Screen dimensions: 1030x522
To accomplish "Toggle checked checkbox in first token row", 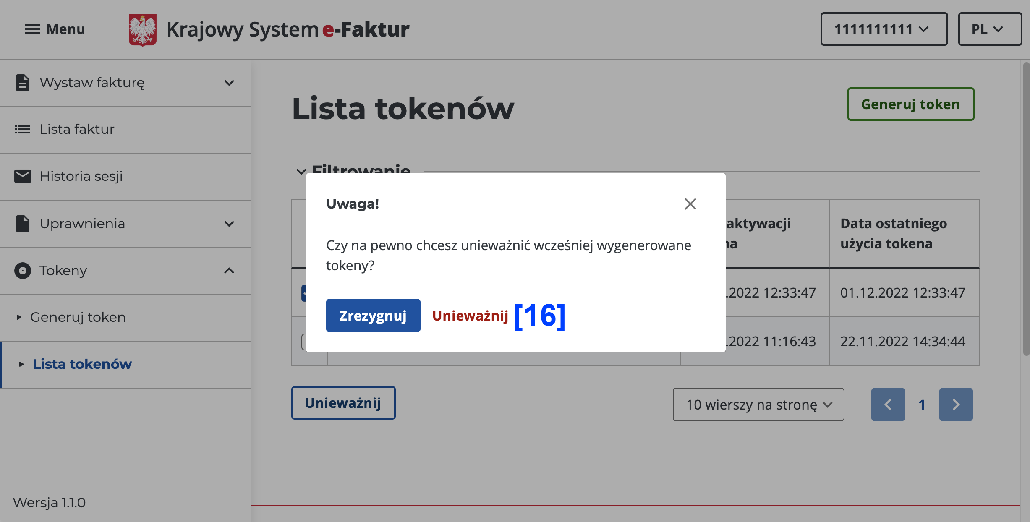I will pyautogui.click(x=304, y=293).
